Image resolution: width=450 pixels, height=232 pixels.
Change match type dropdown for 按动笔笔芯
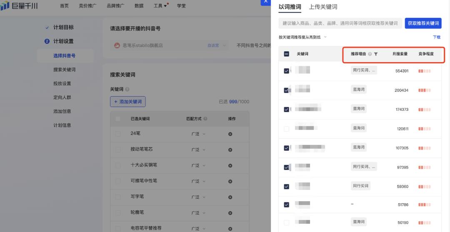pyautogui.click(x=198, y=150)
